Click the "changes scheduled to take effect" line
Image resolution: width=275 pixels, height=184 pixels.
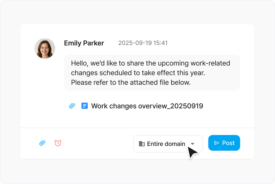(138, 73)
